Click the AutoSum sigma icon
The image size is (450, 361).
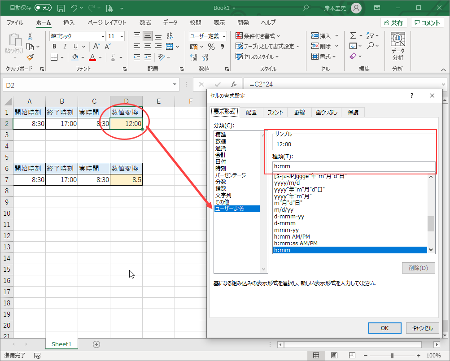(x=353, y=35)
